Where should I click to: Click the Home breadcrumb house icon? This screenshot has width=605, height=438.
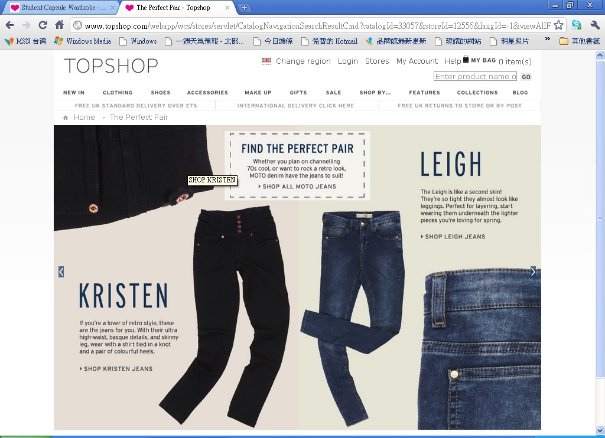pos(66,117)
